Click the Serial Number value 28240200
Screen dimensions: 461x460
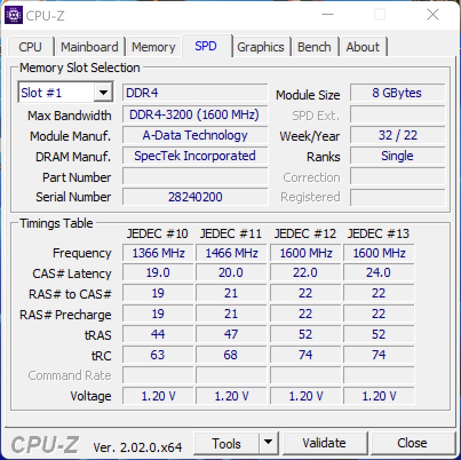194,197
